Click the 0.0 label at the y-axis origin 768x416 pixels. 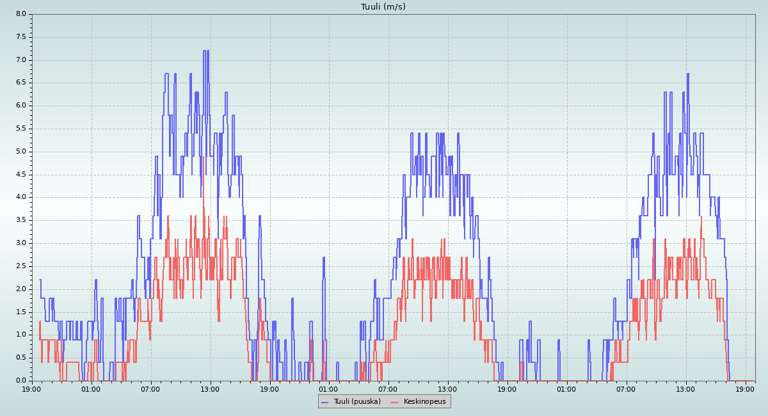(x=21, y=381)
